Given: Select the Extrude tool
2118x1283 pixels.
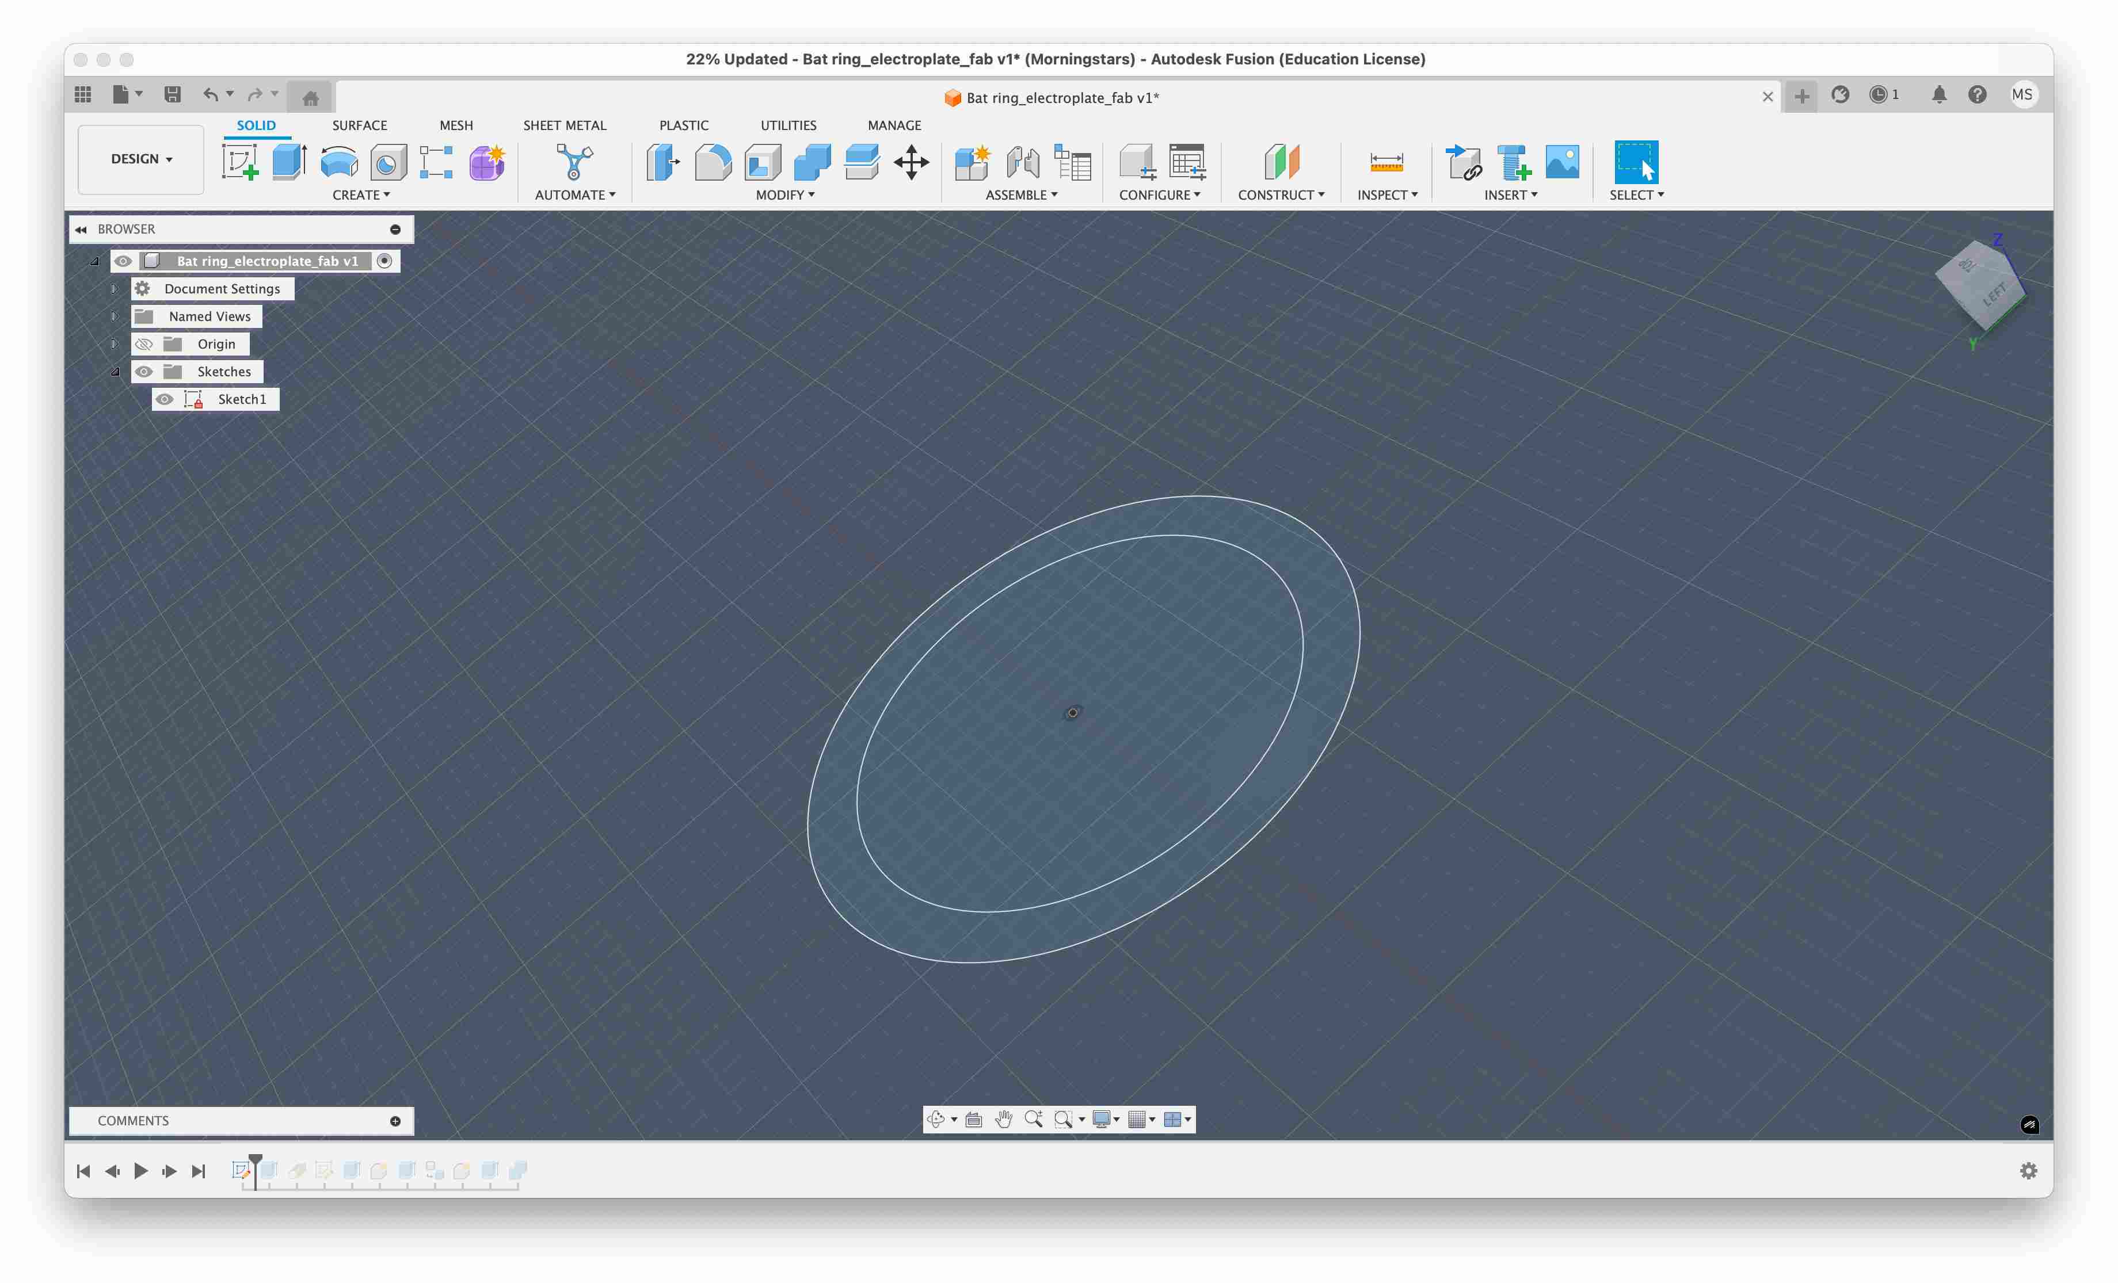Looking at the screenshot, I should [289, 162].
